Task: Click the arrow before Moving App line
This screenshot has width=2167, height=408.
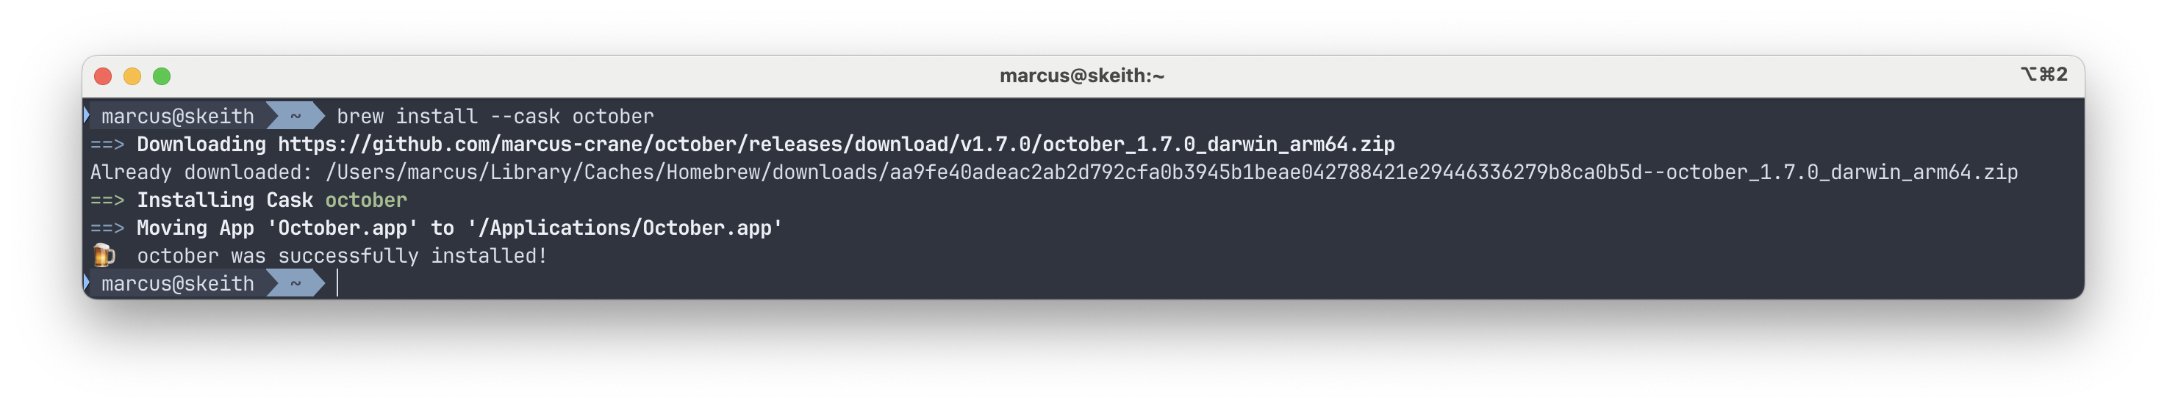Action: click(107, 228)
